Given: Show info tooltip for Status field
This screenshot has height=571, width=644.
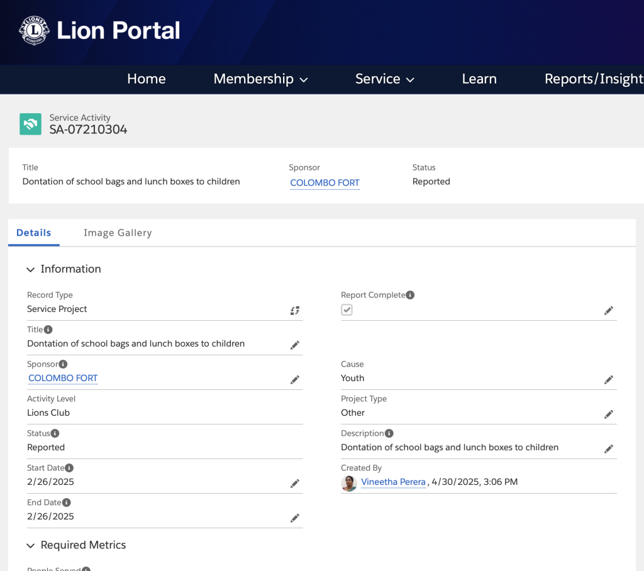Looking at the screenshot, I should pos(55,433).
